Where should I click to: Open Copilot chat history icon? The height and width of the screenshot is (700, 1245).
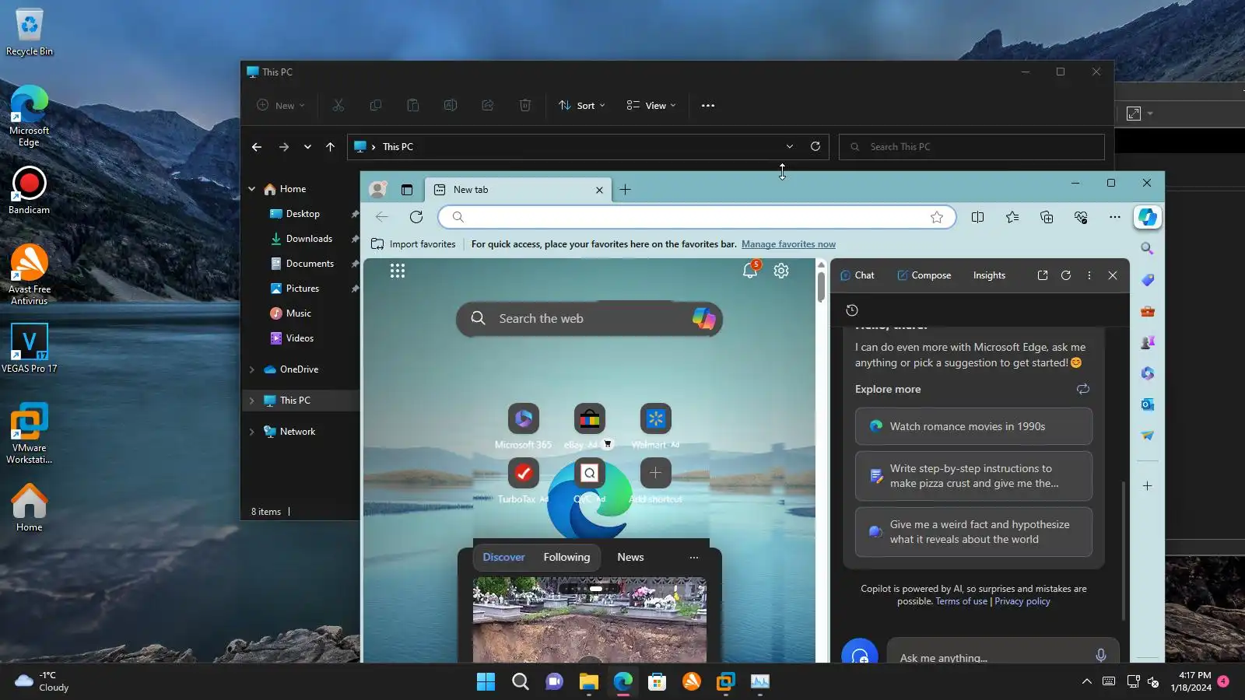(x=852, y=310)
